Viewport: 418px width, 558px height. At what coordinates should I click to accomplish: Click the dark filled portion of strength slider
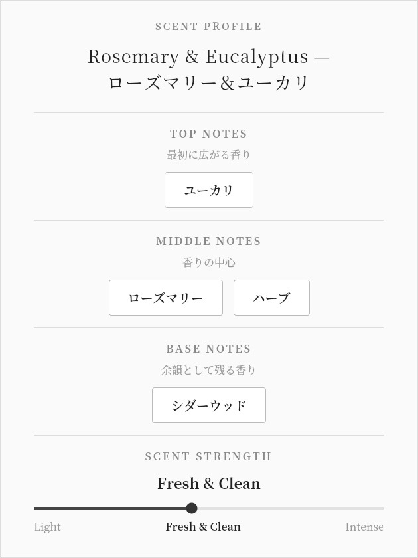coord(110,508)
